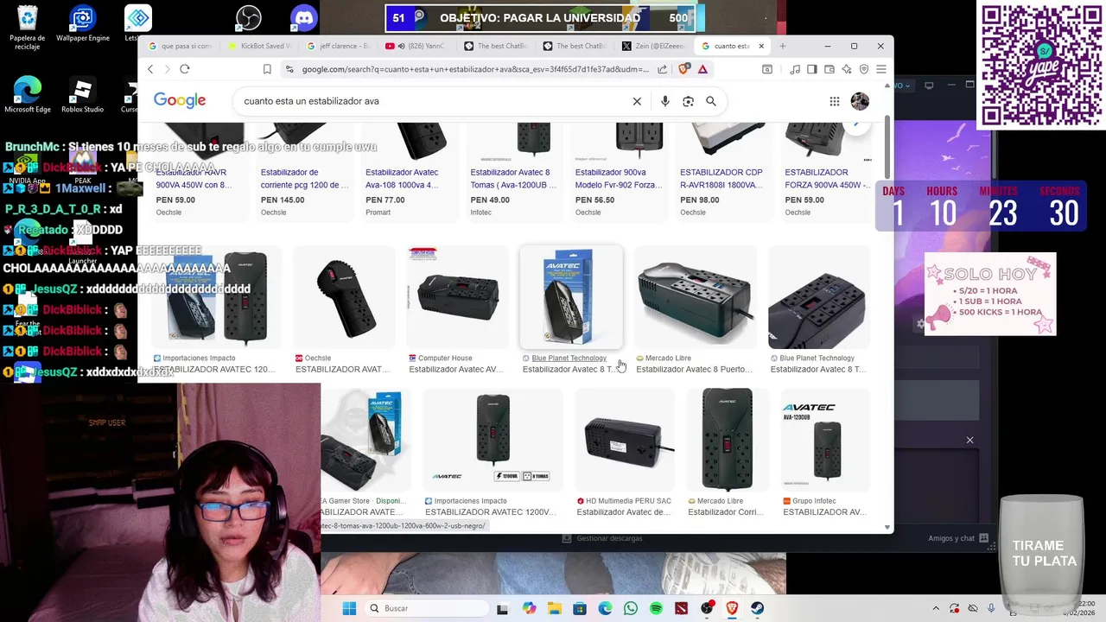The height and width of the screenshot is (622, 1106).
Task: Select the browser address bar URL
Action: (475, 69)
